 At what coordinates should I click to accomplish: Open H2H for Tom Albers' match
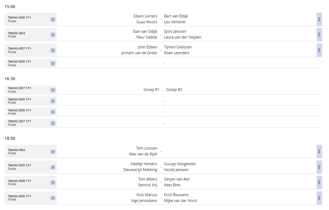coord(319,183)
